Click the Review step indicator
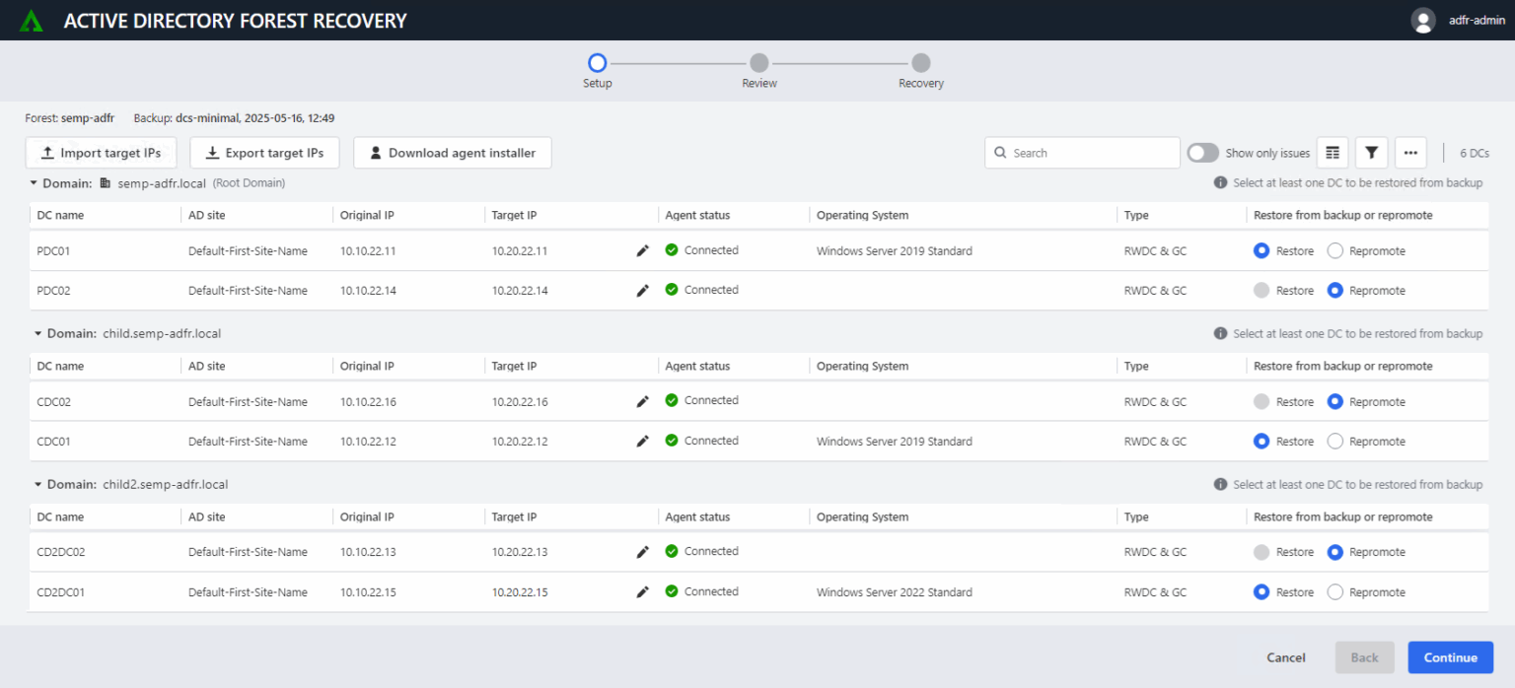1515x688 pixels. tap(758, 62)
